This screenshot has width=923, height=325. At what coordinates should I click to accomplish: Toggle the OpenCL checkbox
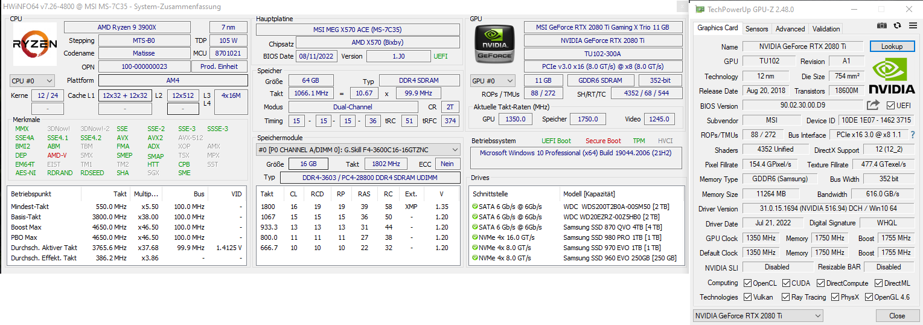click(x=748, y=283)
